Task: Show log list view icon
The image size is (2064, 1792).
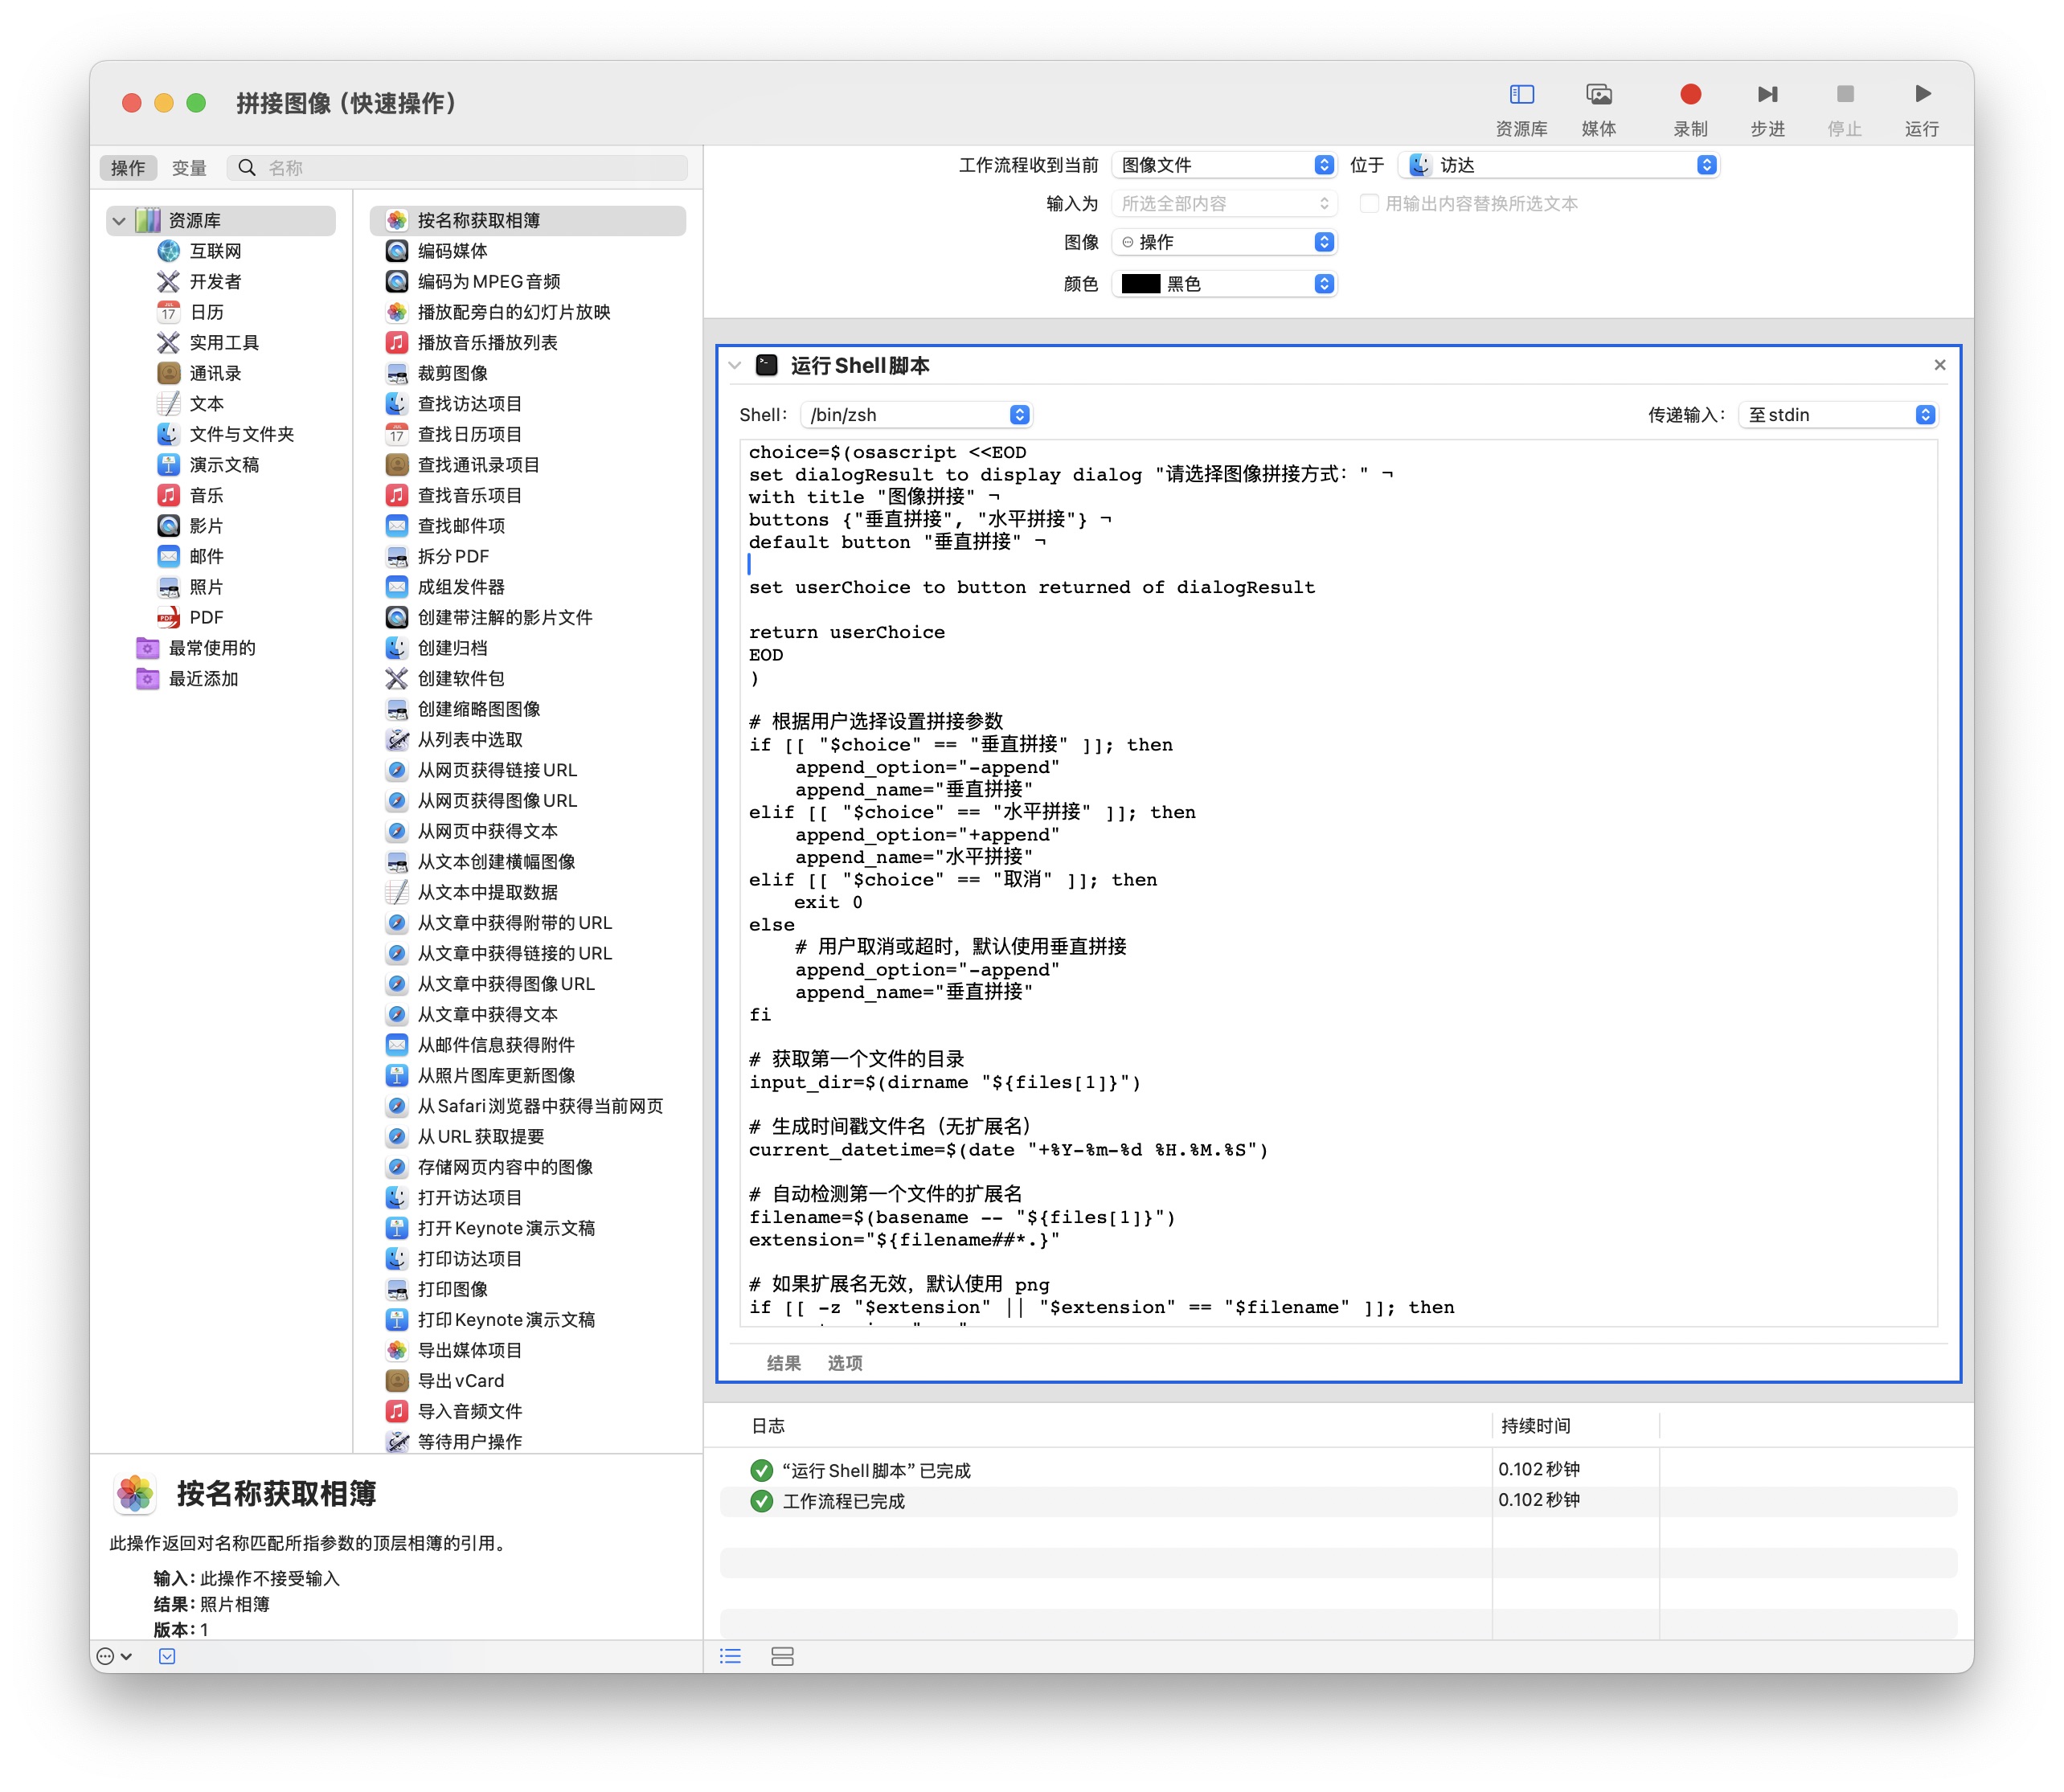Action: click(x=731, y=1656)
